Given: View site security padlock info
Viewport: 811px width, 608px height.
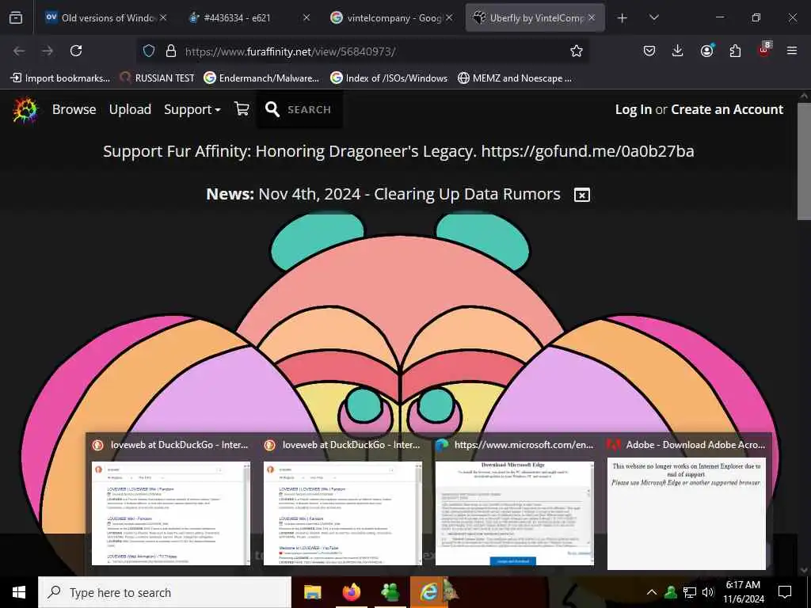Looking at the screenshot, I should click(x=171, y=51).
